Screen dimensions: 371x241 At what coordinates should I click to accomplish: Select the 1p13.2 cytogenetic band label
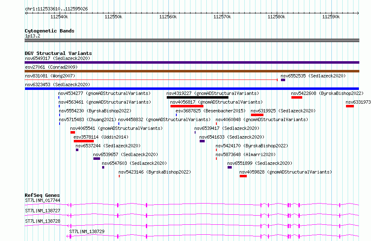[x=33, y=36]
